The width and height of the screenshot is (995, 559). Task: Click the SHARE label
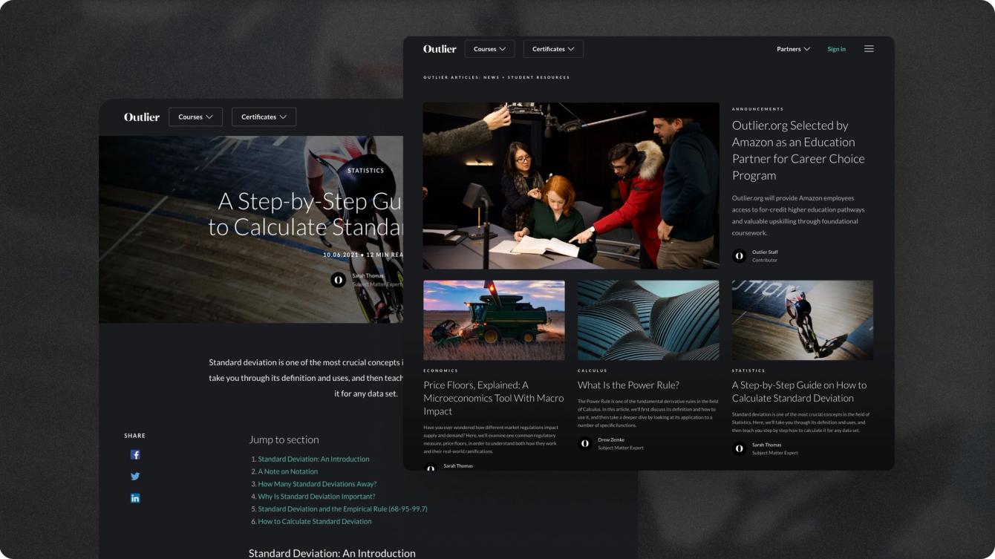click(x=135, y=436)
